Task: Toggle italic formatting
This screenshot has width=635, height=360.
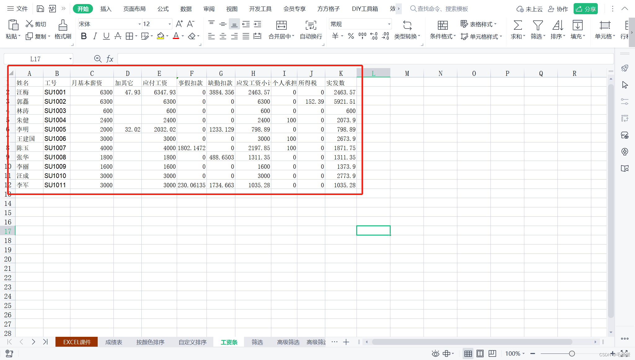Action: 95,36
